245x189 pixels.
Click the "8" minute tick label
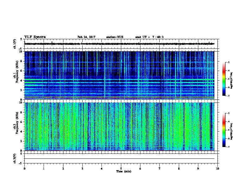coord(179,169)
